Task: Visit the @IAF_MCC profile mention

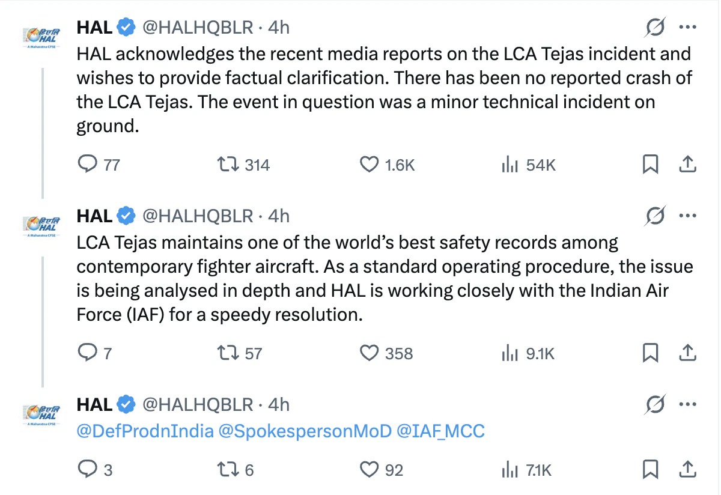Action: coord(440,431)
